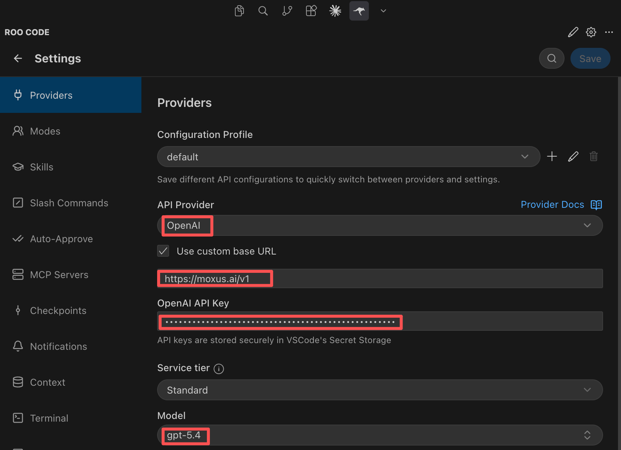Delete profile using the trash icon
The height and width of the screenshot is (450, 621).
click(x=594, y=156)
